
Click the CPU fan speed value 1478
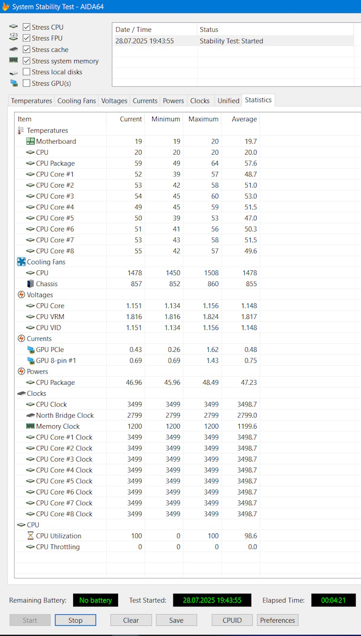pyautogui.click(x=135, y=273)
